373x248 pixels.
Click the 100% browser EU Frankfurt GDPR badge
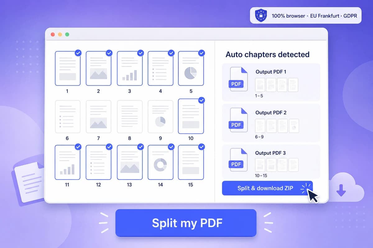[x=306, y=15]
